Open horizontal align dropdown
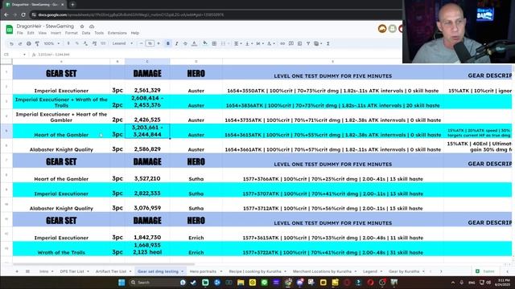Screen dimensions: 515x289 [237, 43]
